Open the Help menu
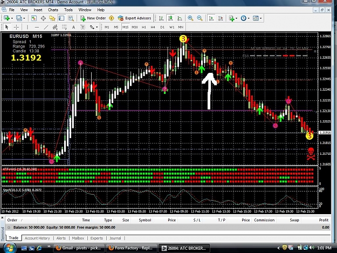Viewport: 337px width, 253px height. tap(101, 10)
